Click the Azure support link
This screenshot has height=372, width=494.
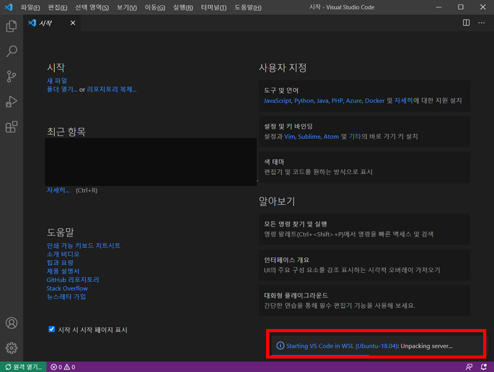(x=354, y=100)
